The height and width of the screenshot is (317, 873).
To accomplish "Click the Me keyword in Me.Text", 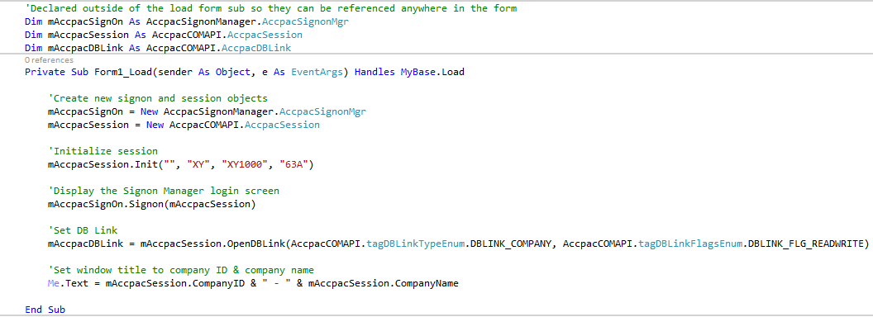I will tap(54, 284).
